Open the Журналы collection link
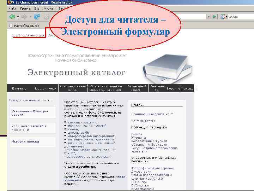The width and height of the screenshot is (254, 191). 139,138
